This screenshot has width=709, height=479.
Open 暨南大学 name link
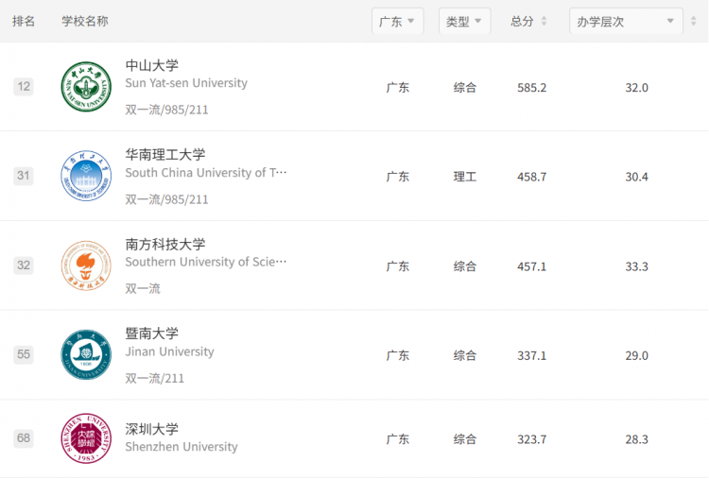tap(152, 334)
